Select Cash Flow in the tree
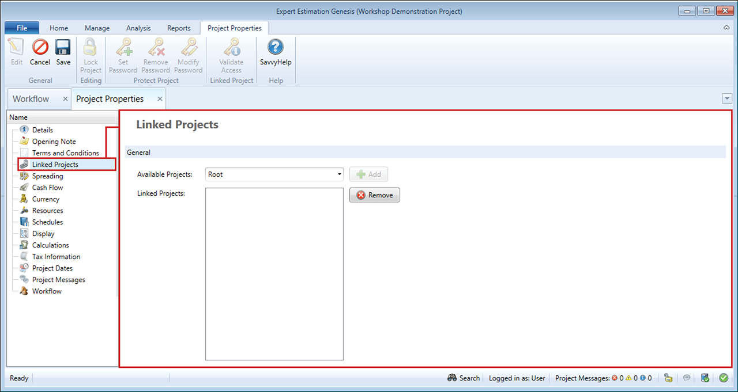The width and height of the screenshot is (738, 392). [x=47, y=188]
